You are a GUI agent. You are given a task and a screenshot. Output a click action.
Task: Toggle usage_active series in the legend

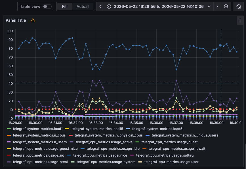pyautogui.click(x=101, y=142)
